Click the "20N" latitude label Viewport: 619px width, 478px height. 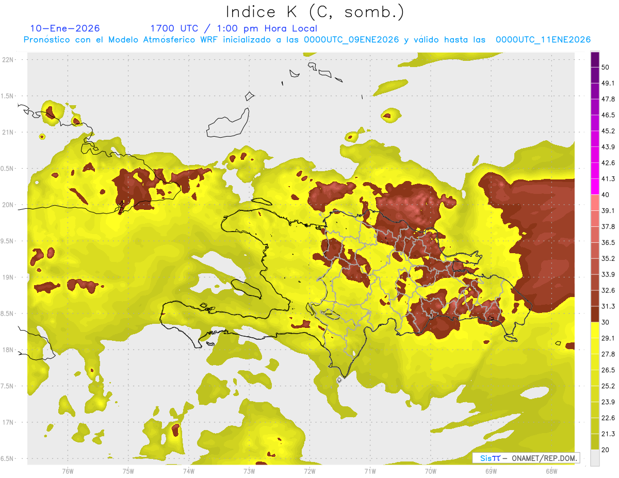[x=8, y=205]
